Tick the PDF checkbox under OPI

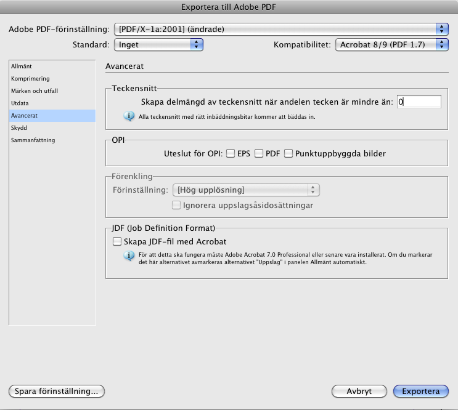[x=259, y=153]
